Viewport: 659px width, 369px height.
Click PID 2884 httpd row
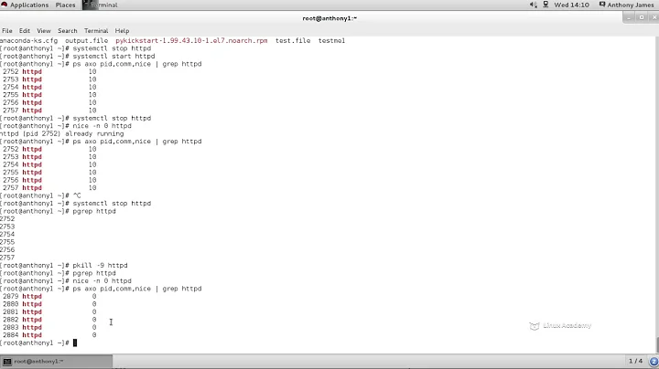[x=49, y=335]
